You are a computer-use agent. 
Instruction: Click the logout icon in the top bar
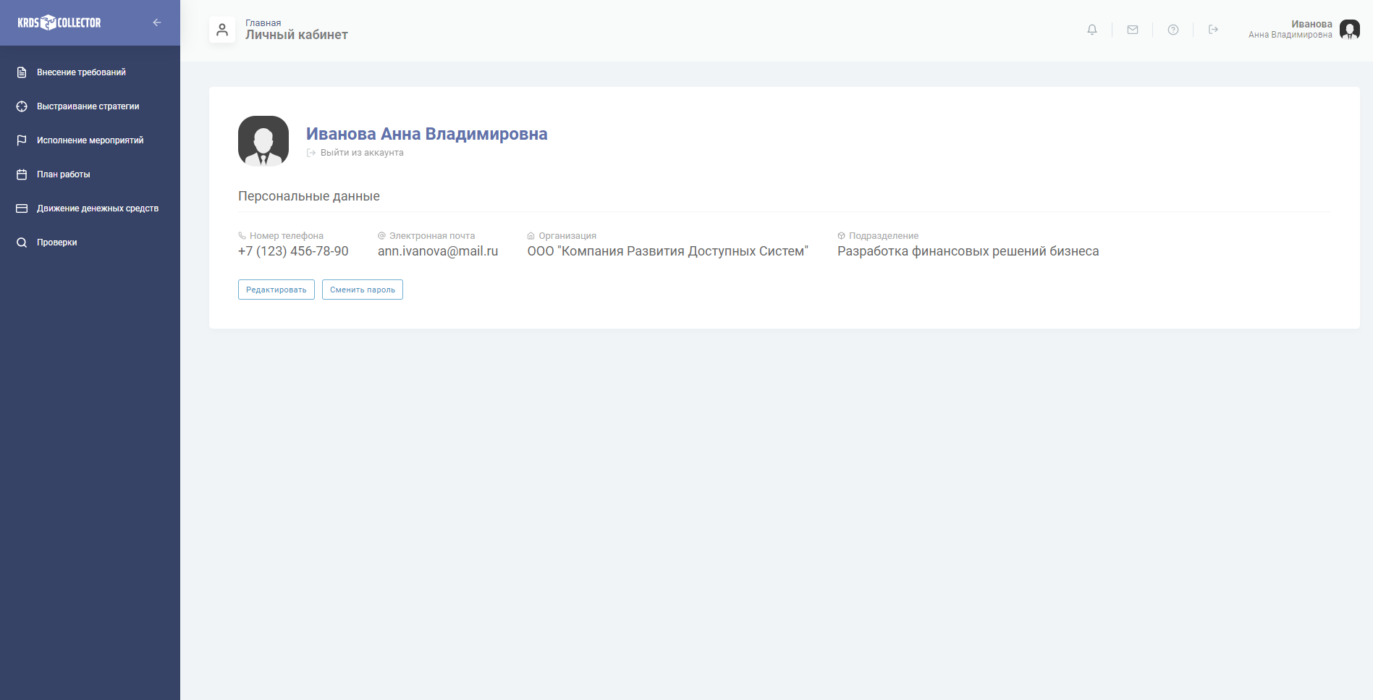point(1214,30)
